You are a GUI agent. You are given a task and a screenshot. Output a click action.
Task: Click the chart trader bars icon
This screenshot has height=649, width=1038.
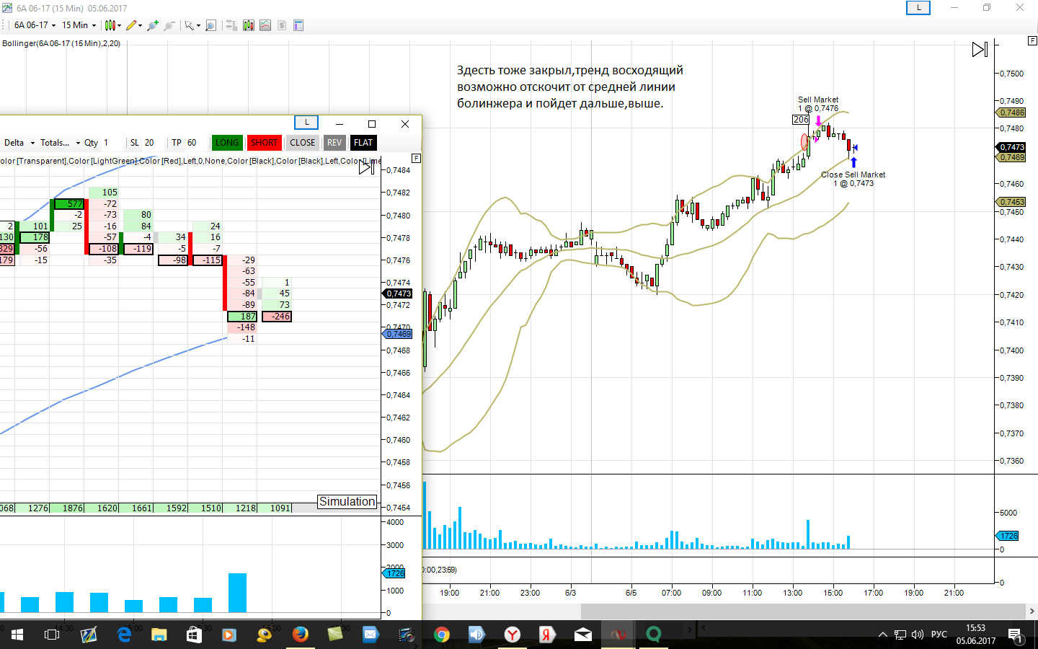pyautogui.click(x=231, y=25)
